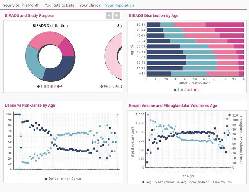The width and height of the screenshot is (249, 192).
Task: Click the Diagnostic legend marker
Action: (102, 86)
